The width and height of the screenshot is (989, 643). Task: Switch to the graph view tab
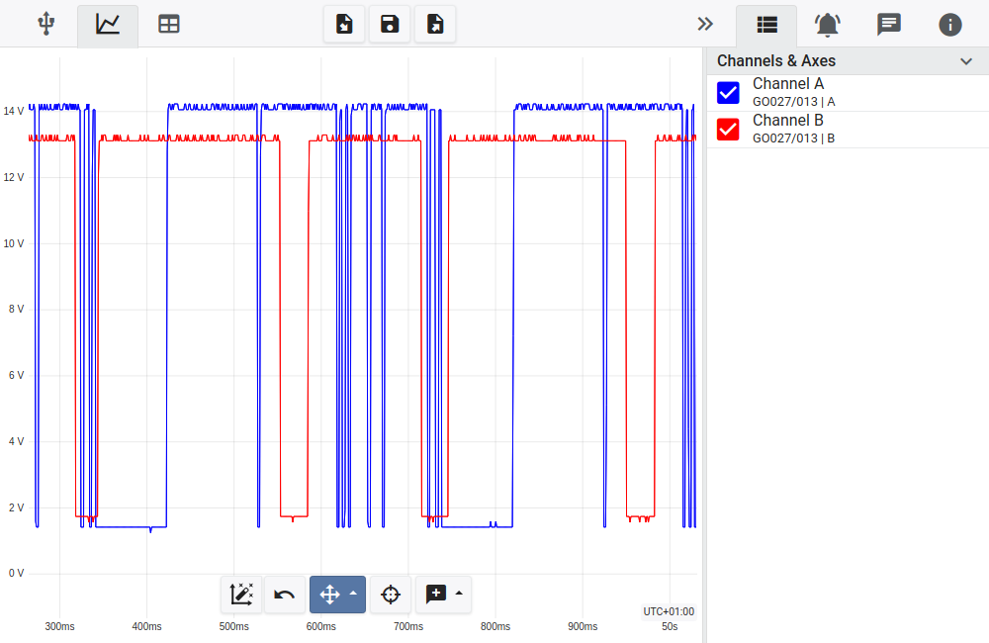[108, 25]
